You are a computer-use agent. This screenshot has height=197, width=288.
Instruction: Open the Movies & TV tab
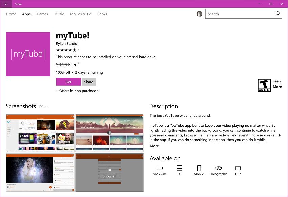click(80, 14)
